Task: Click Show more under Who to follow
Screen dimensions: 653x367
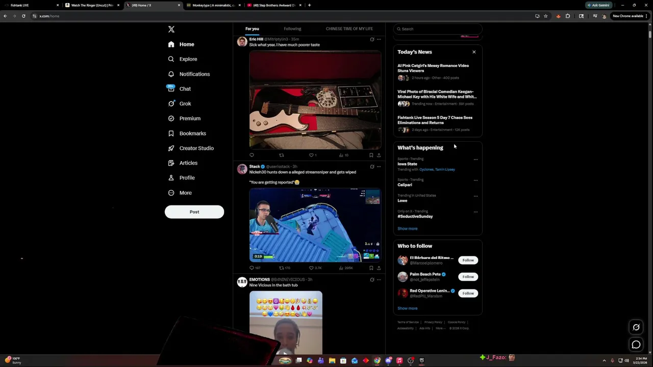Action: pos(407,308)
